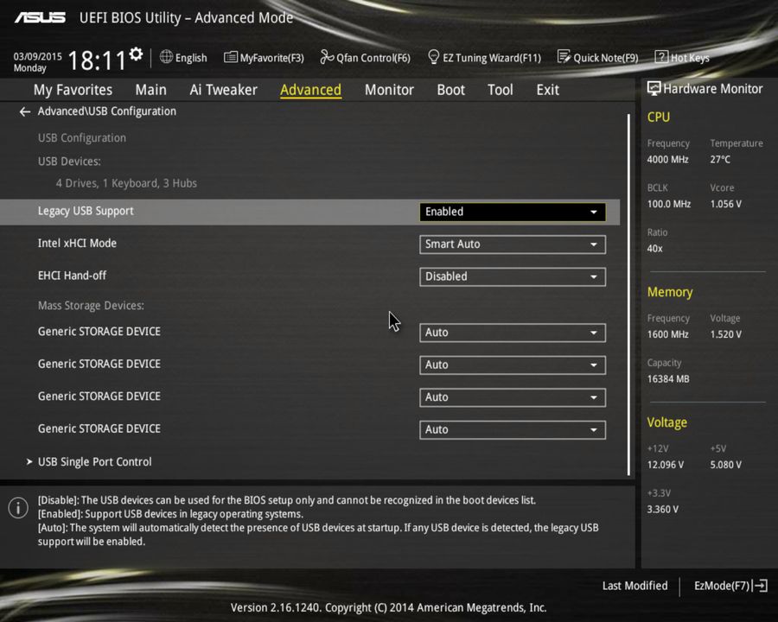Click the help info circle icon

pos(17,508)
